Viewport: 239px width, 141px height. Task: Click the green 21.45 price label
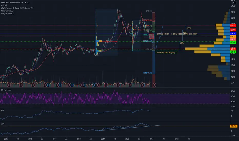click(x=233, y=52)
